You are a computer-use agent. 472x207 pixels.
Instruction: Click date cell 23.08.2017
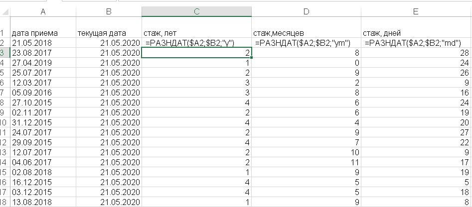[43, 53]
